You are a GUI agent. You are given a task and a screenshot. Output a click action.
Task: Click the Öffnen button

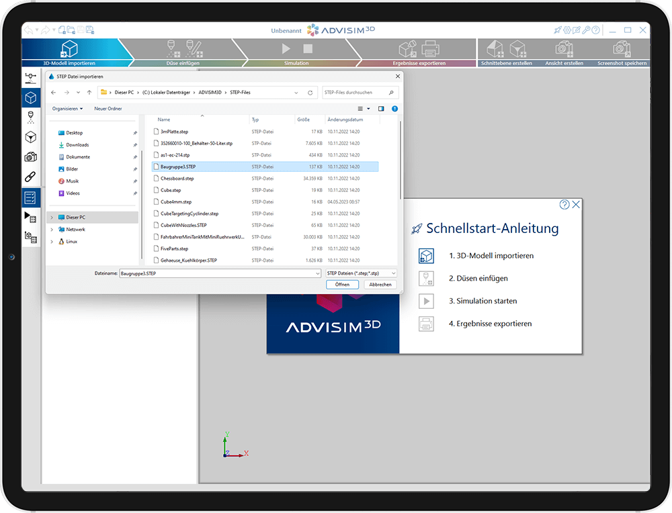pos(342,285)
